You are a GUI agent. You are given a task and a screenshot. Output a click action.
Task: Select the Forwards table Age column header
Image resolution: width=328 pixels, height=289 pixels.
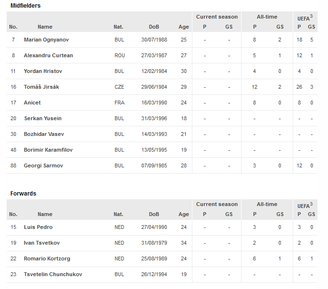[x=184, y=215]
